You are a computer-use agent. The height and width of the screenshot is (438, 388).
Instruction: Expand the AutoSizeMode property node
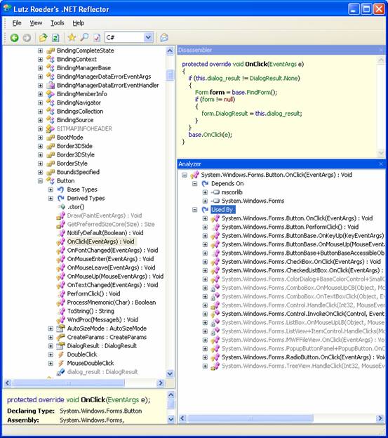pos(51,328)
